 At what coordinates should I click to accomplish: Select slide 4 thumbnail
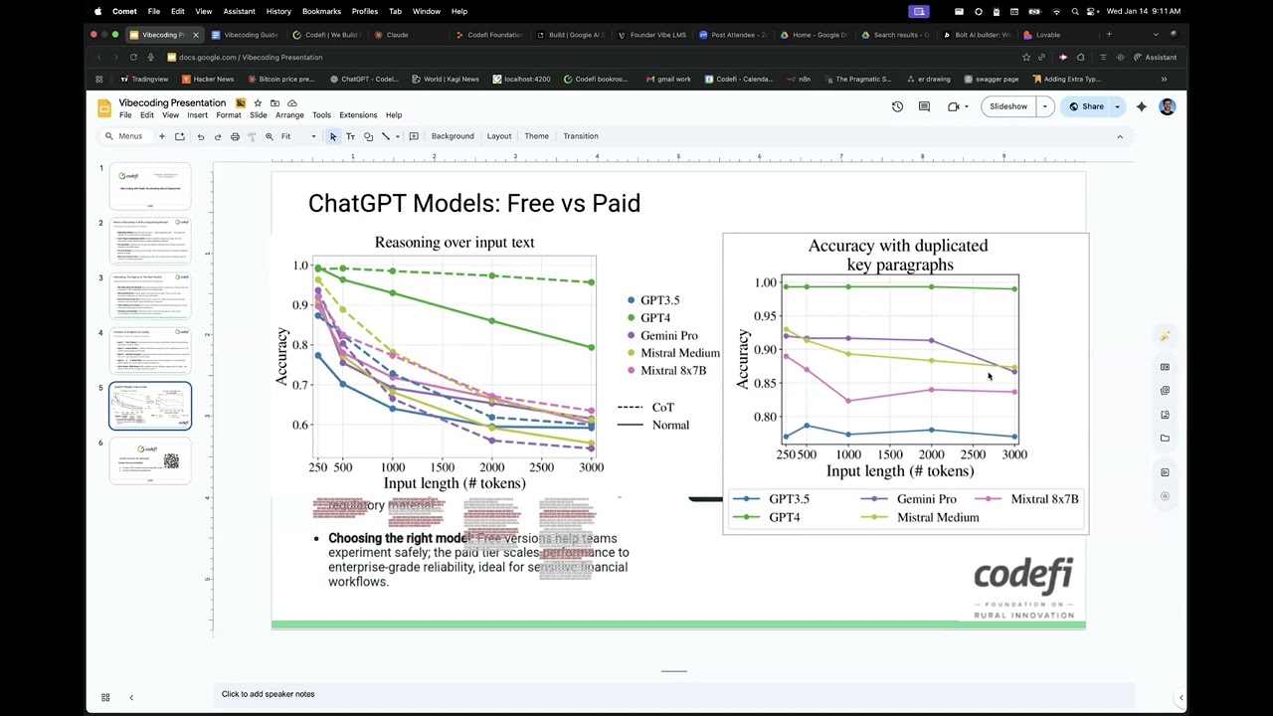point(150,351)
